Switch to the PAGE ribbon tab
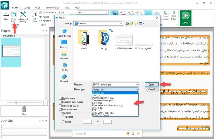The width and height of the screenshot is (215, 139). (x=38, y=8)
